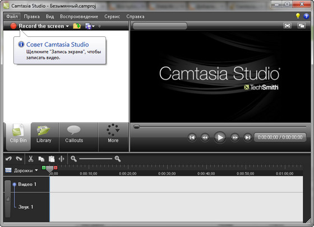
Task: Open the Файл menu
Action: coord(12,16)
